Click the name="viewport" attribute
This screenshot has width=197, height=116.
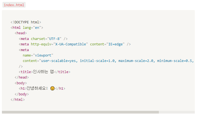(x=38, y=55)
